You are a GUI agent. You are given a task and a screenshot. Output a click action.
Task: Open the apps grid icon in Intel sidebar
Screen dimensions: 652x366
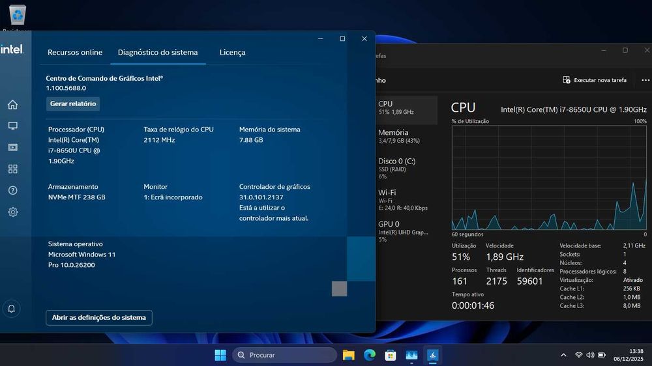click(12, 169)
